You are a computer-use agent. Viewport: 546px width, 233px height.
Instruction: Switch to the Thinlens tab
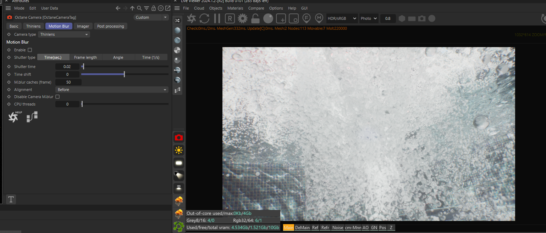(33, 26)
